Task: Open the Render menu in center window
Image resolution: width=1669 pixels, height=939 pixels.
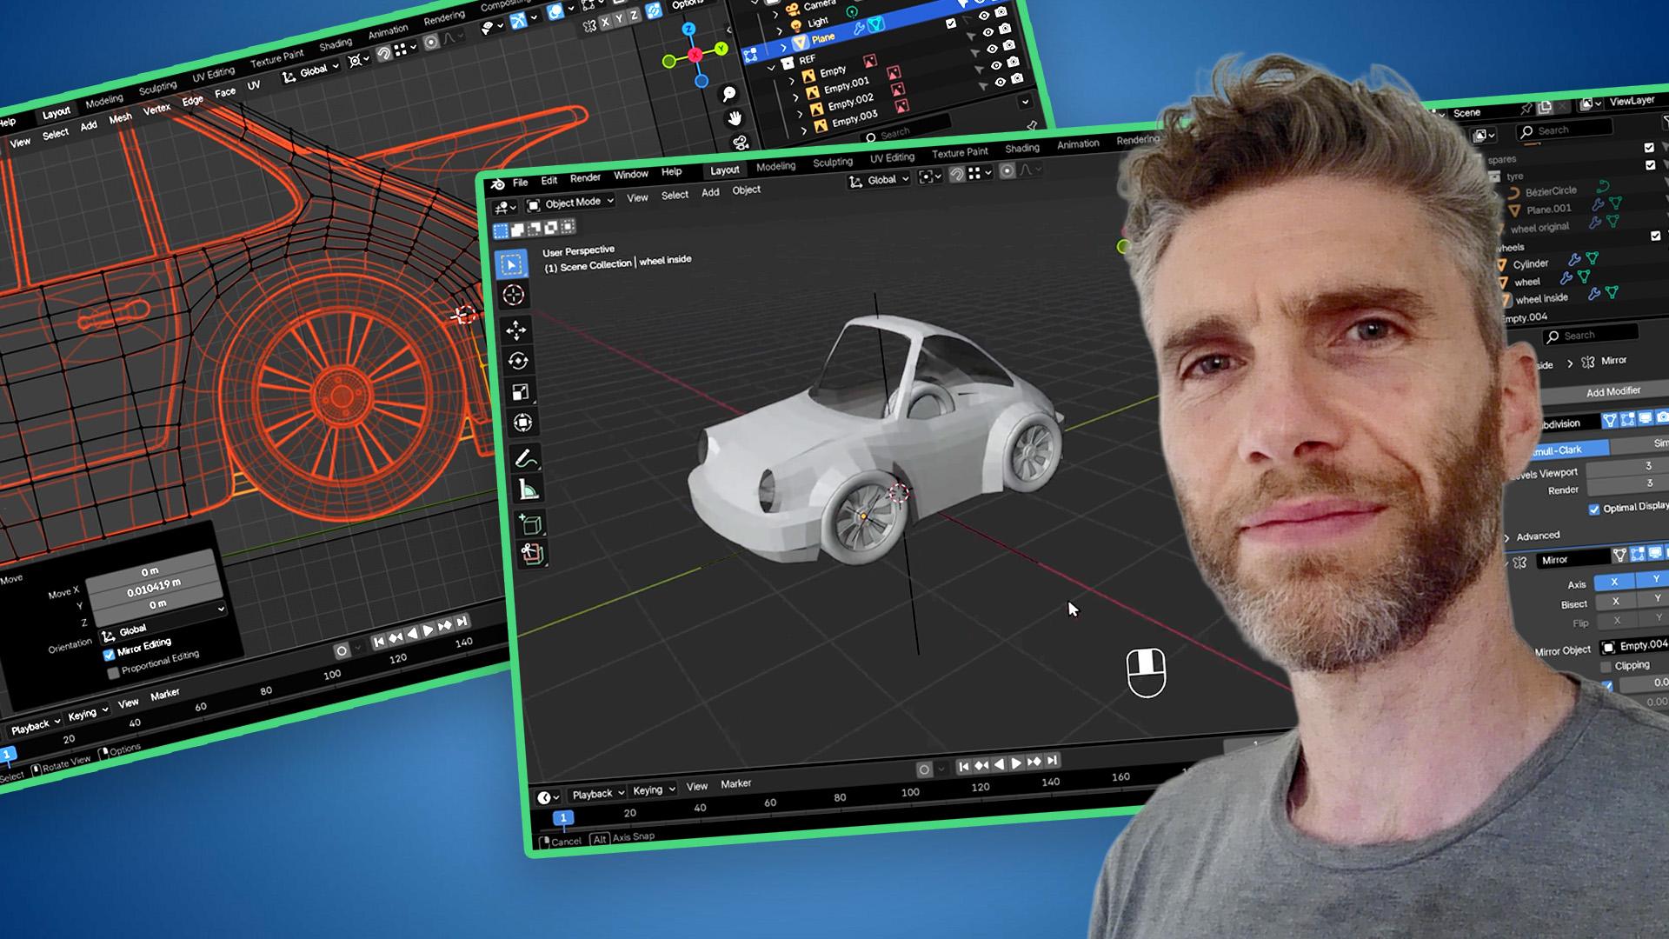Action: [x=585, y=178]
